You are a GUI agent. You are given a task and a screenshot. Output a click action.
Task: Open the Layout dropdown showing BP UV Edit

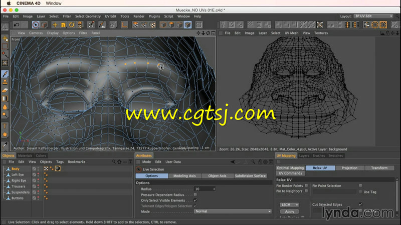click(x=373, y=16)
